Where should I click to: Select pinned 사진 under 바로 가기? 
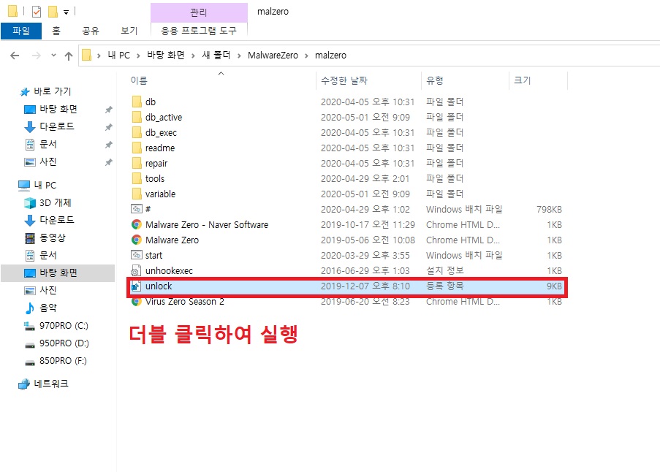point(40,162)
